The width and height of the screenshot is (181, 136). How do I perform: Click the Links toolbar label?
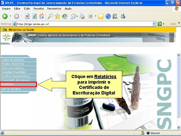click(173, 24)
